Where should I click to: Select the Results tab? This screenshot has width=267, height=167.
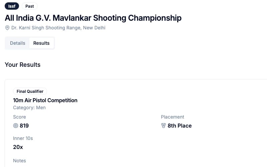pos(41,43)
